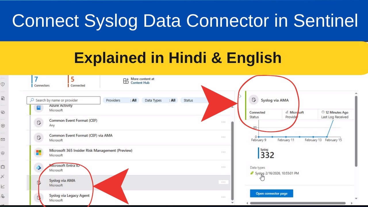The image size is (368, 207).
Task: Click the Common Event Format (CEF) Any connector icon
Action: [39, 123]
